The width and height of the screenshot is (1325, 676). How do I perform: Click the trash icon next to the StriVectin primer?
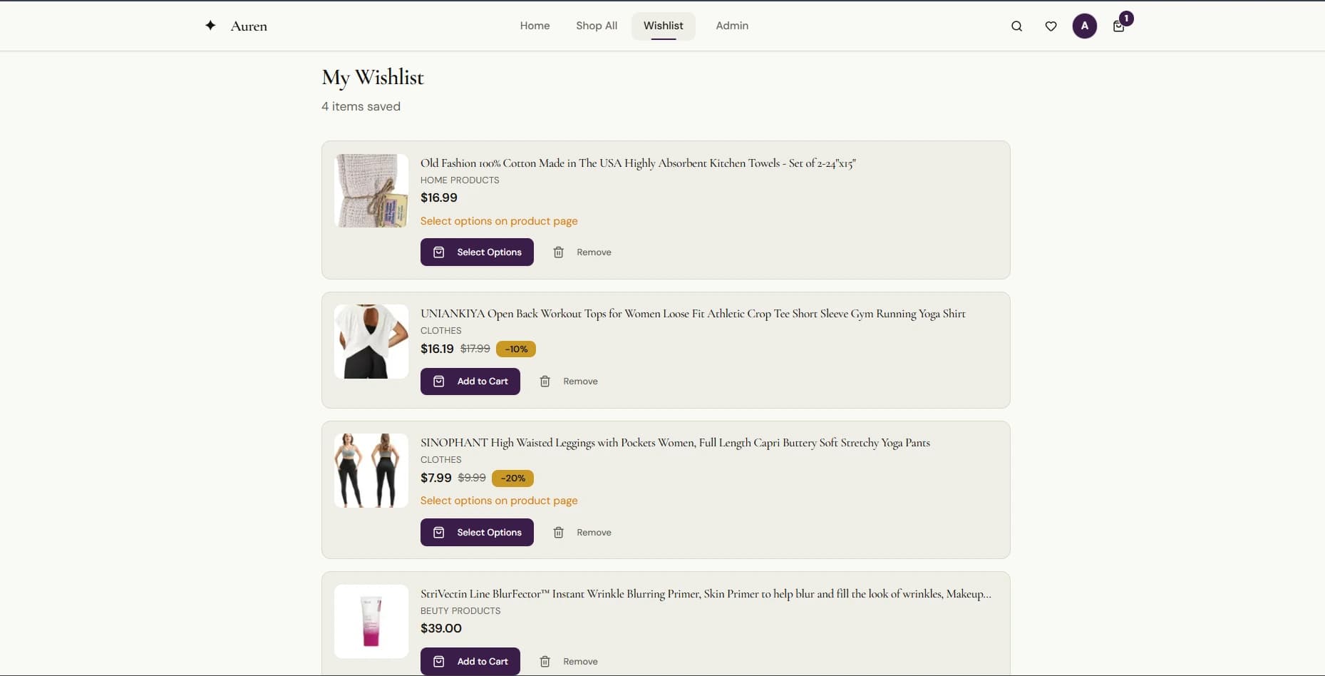(x=545, y=661)
